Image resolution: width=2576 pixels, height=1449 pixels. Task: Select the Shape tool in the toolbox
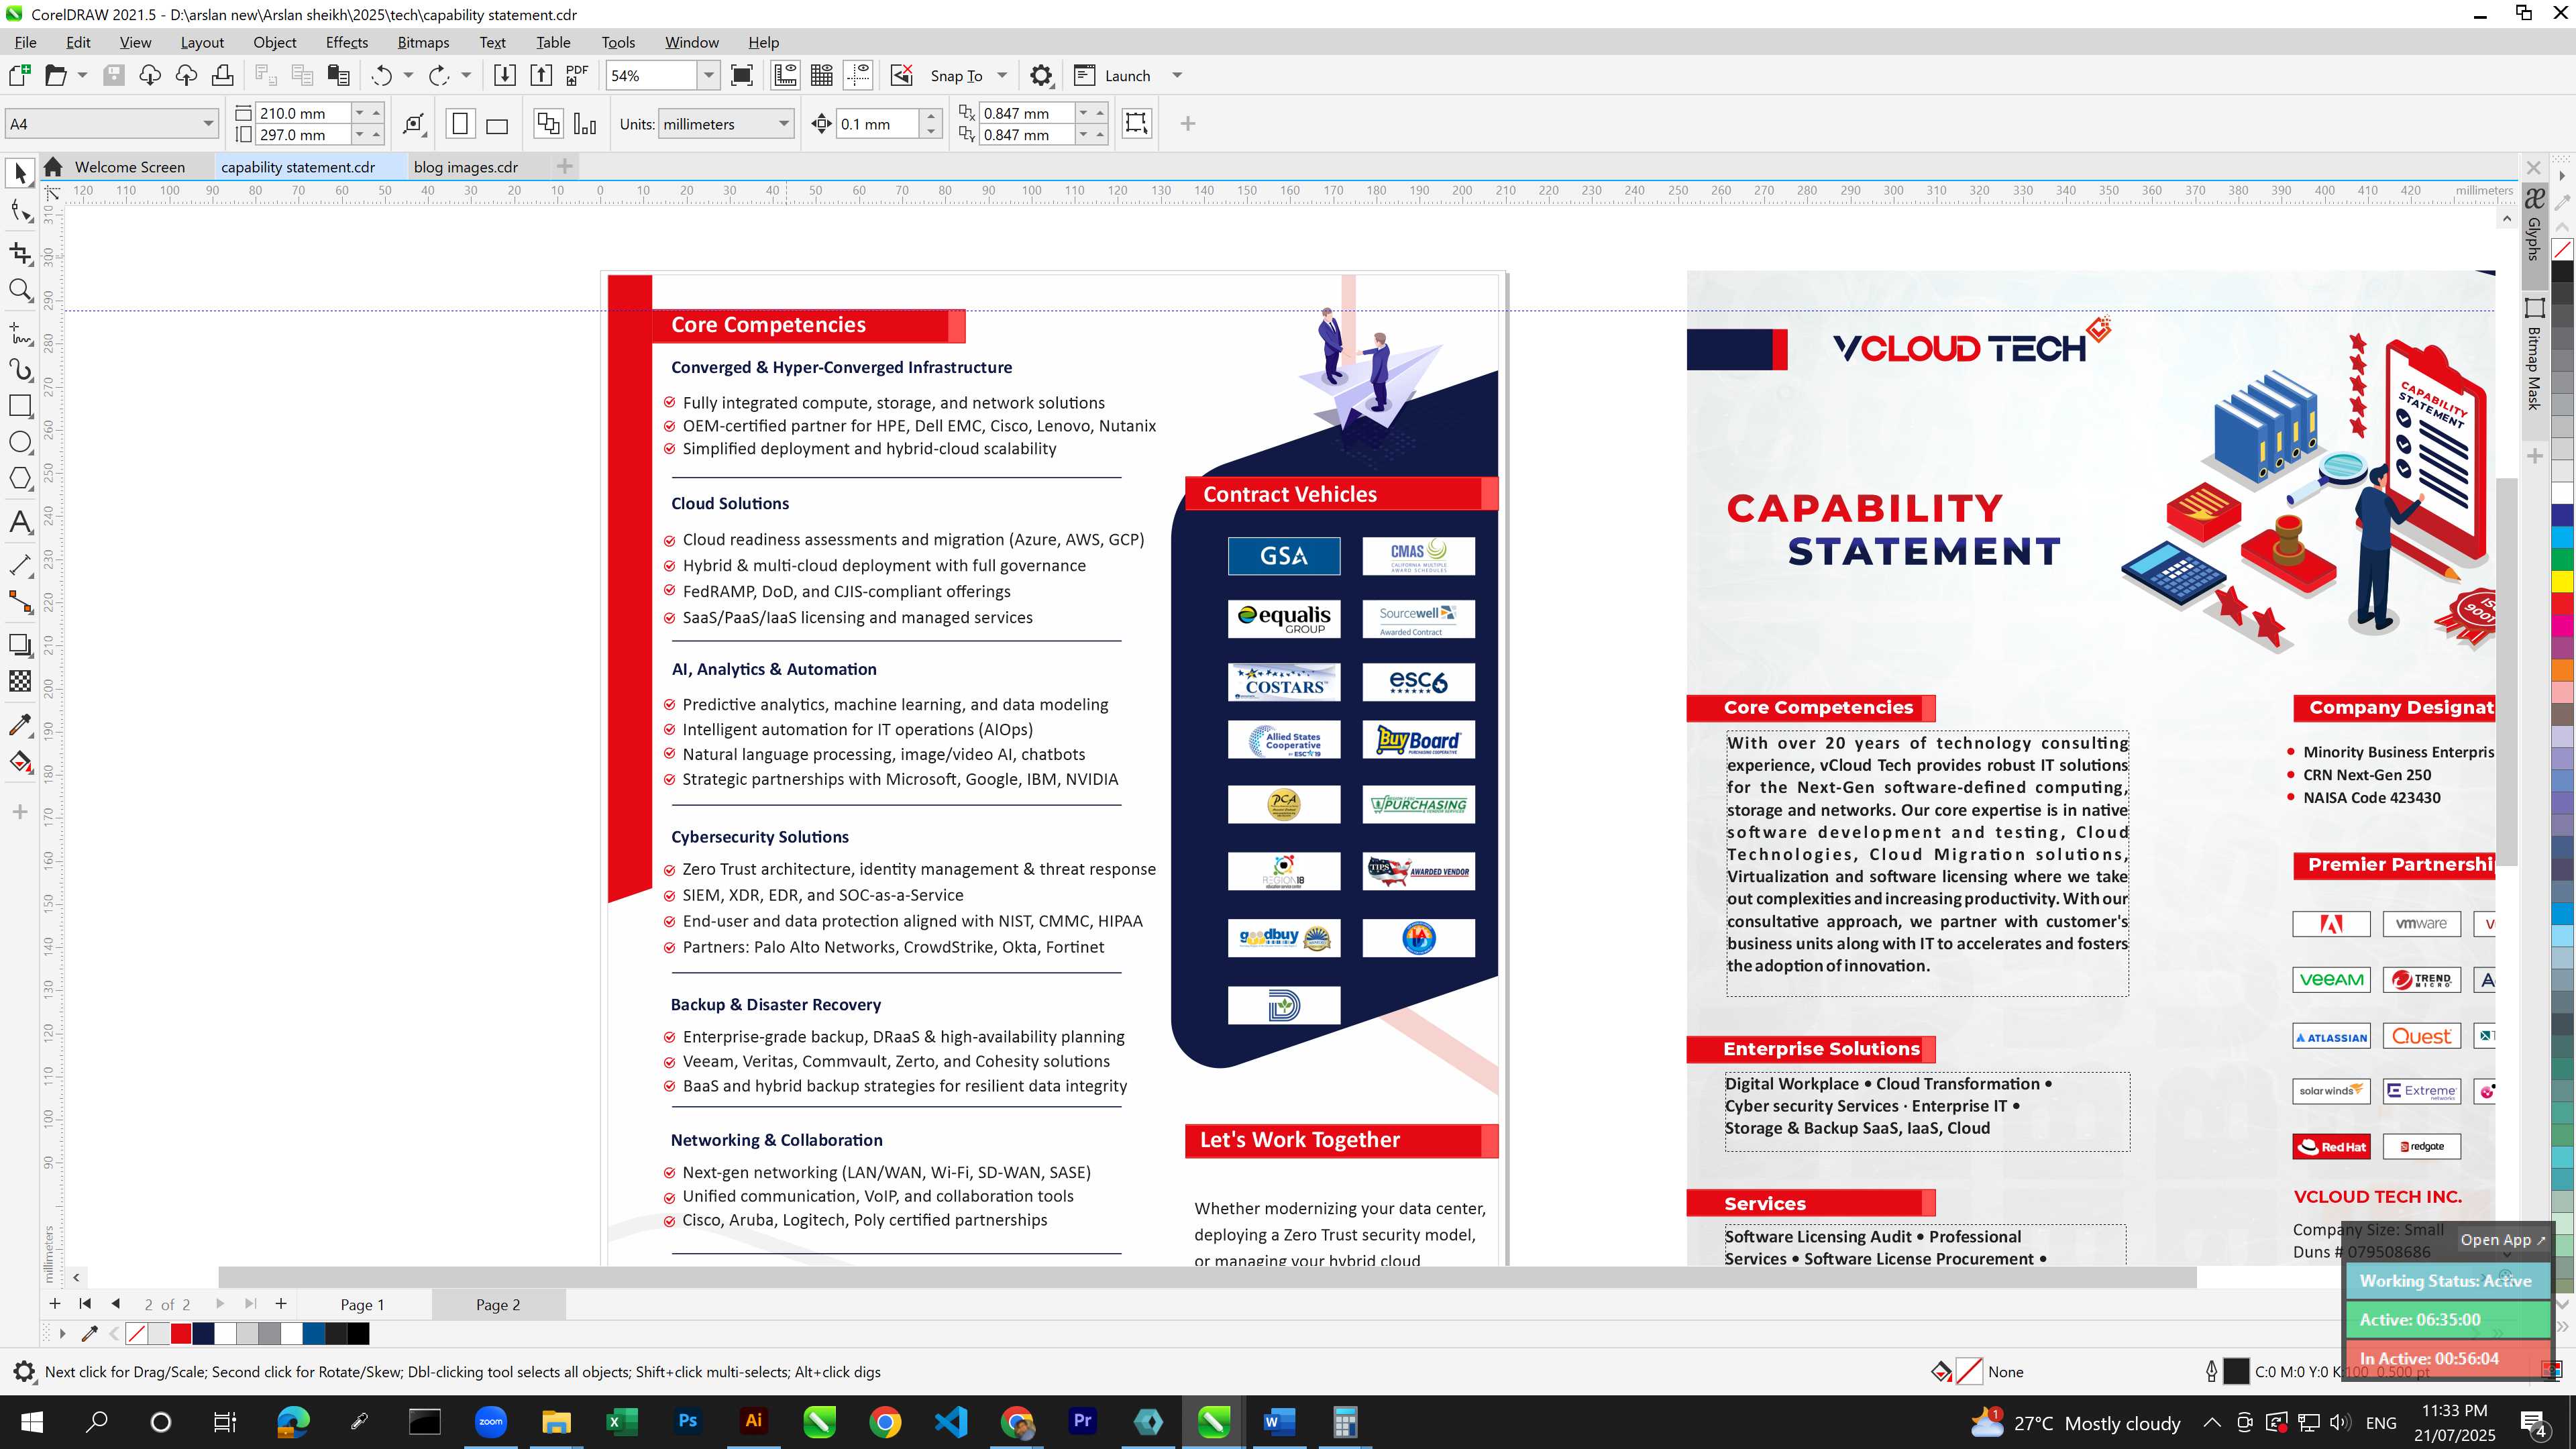pyautogui.click(x=20, y=211)
